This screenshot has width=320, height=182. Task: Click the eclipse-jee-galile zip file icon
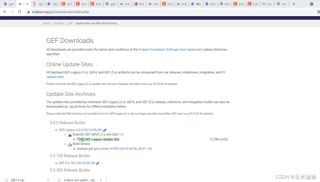(x=59, y=180)
